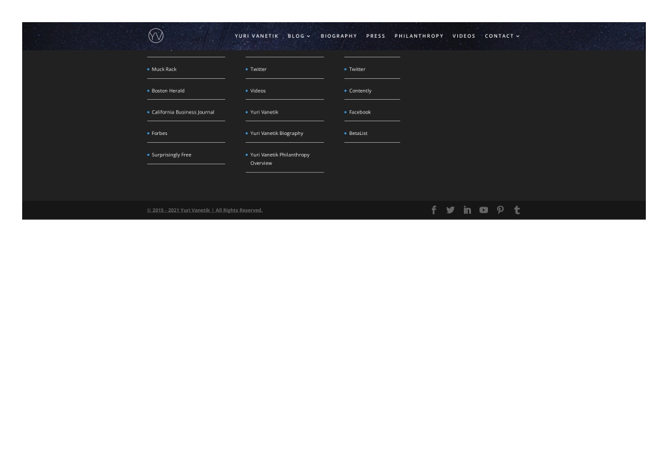The width and height of the screenshot is (668, 474).
Task: Expand the Blog menu chevron
Action: tap(309, 37)
